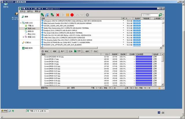
Task: Click the Add Torrent toolbar icon
Action: [42, 15]
